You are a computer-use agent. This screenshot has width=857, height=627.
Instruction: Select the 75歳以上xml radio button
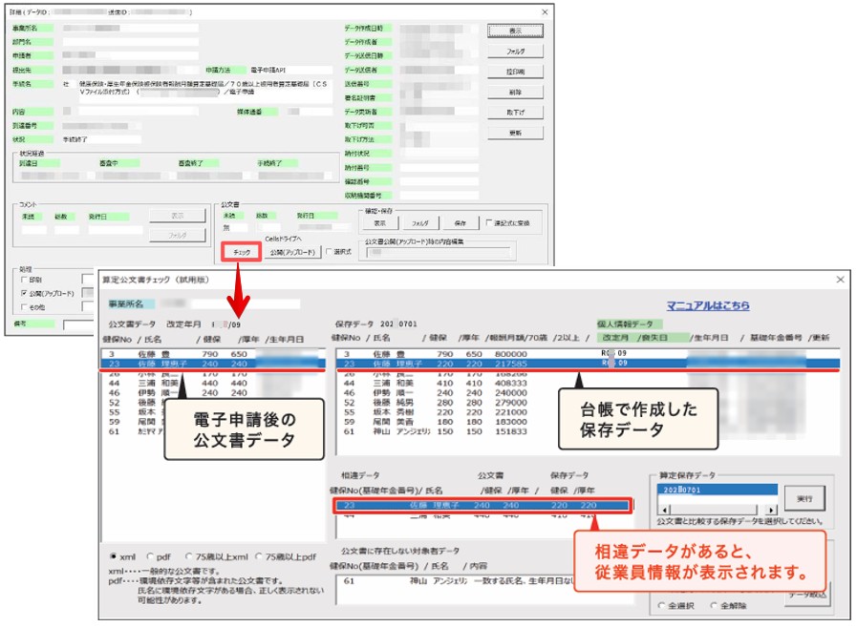(188, 556)
